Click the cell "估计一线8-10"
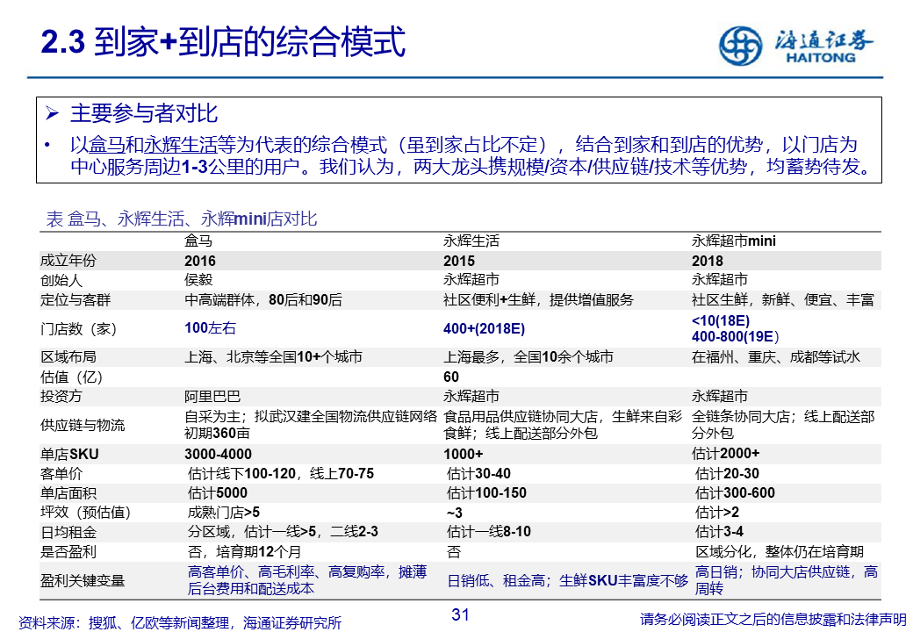The height and width of the screenshot is (632, 913). pos(488,531)
